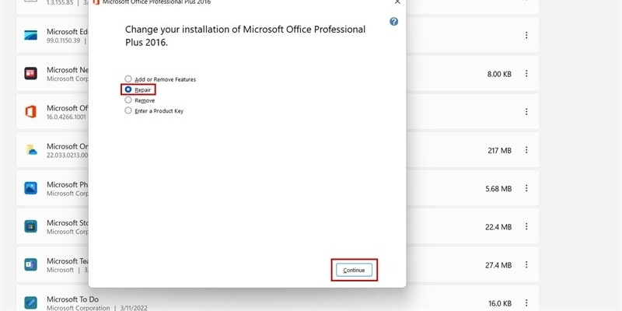The width and height of the screenshot is (622, 311).
Task: Click the Microsoft Teams app icon
Action: click(x=30, y=264)
